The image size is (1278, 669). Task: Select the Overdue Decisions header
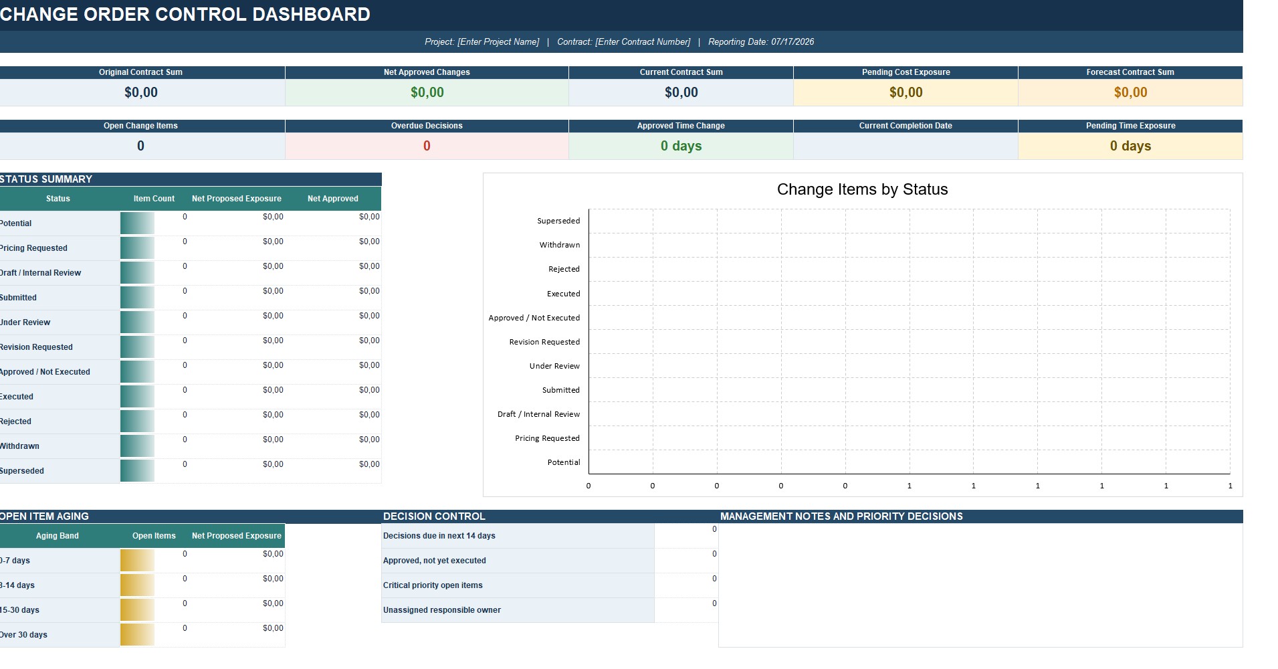(x=427, y=126)
